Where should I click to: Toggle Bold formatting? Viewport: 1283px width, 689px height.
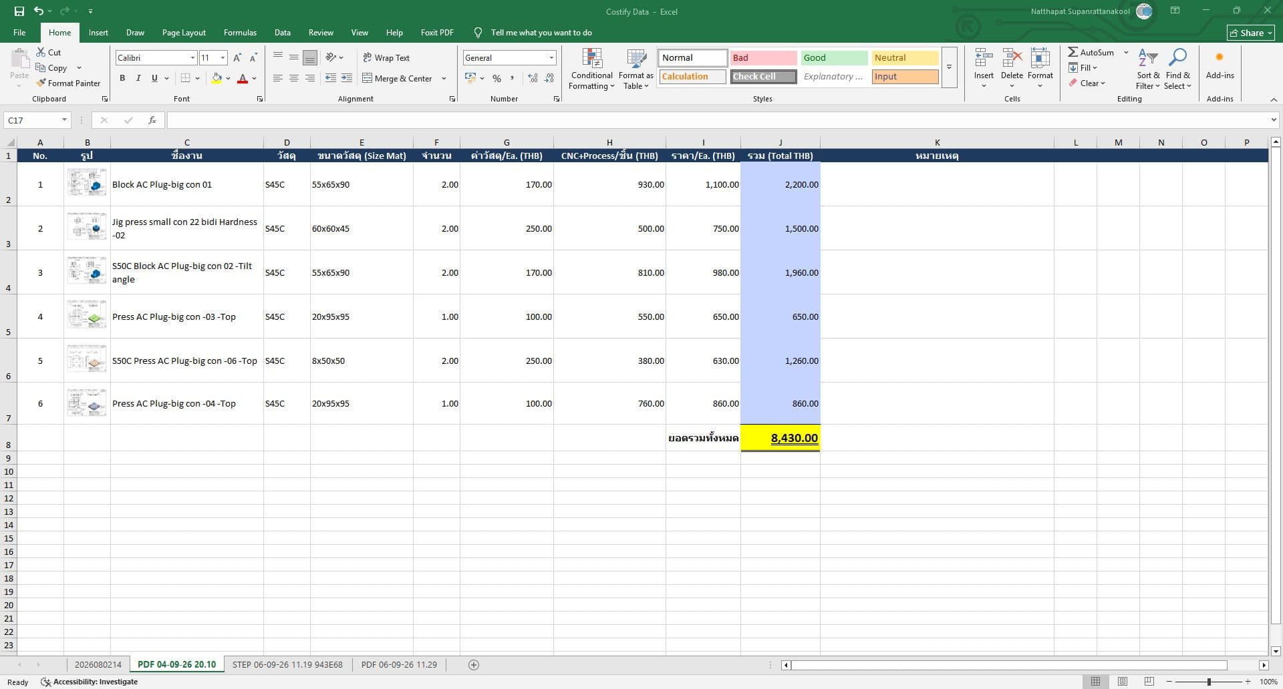click(x=122, y=78)
